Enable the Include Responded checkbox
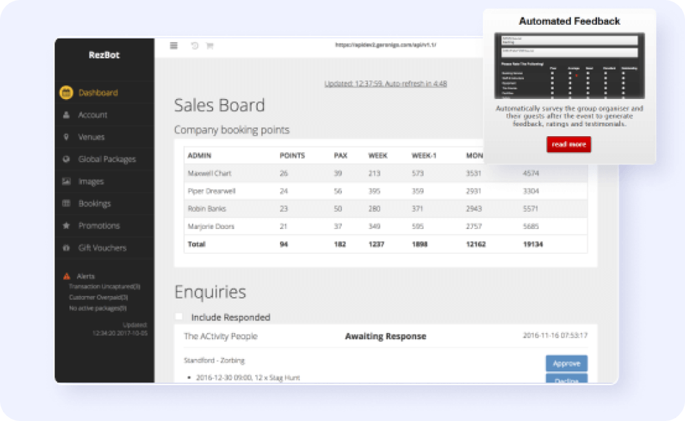The height and width of the screenshot is (421, 685). pyautogui.click(x=180, y=317)
